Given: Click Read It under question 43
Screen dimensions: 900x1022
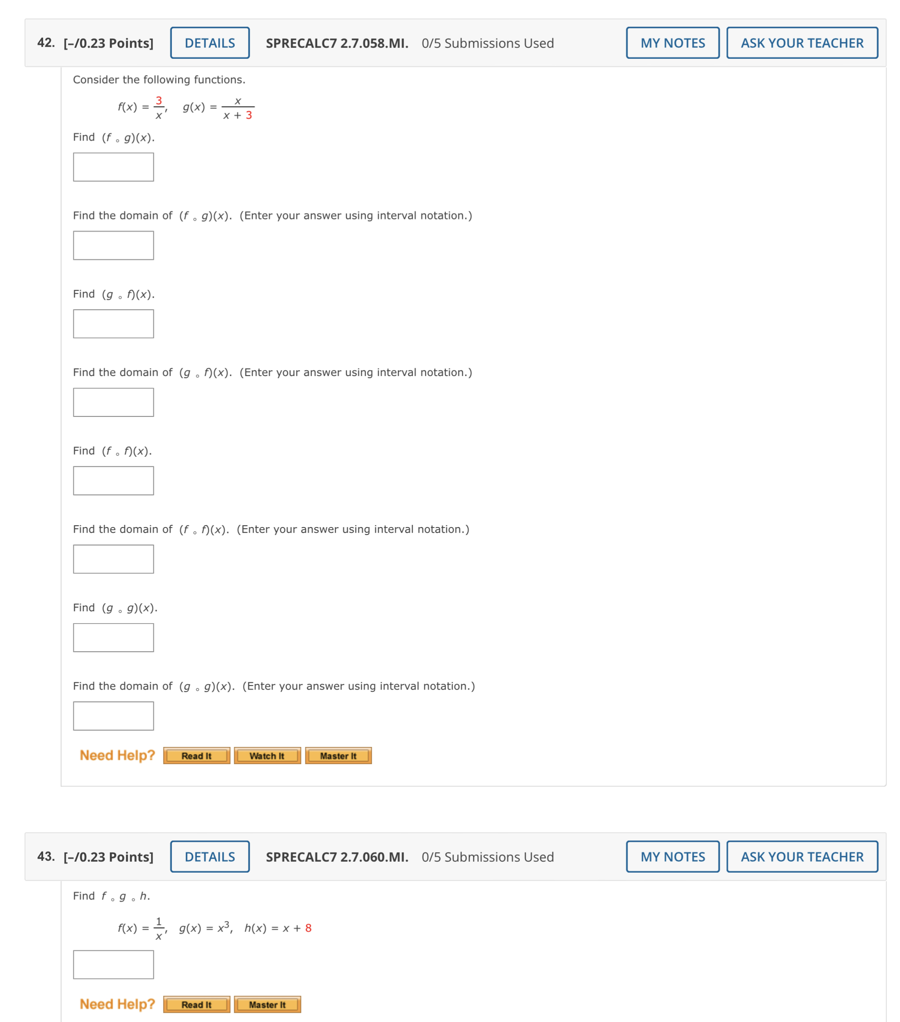Looking at the screenshot, I should (196, 1004).
